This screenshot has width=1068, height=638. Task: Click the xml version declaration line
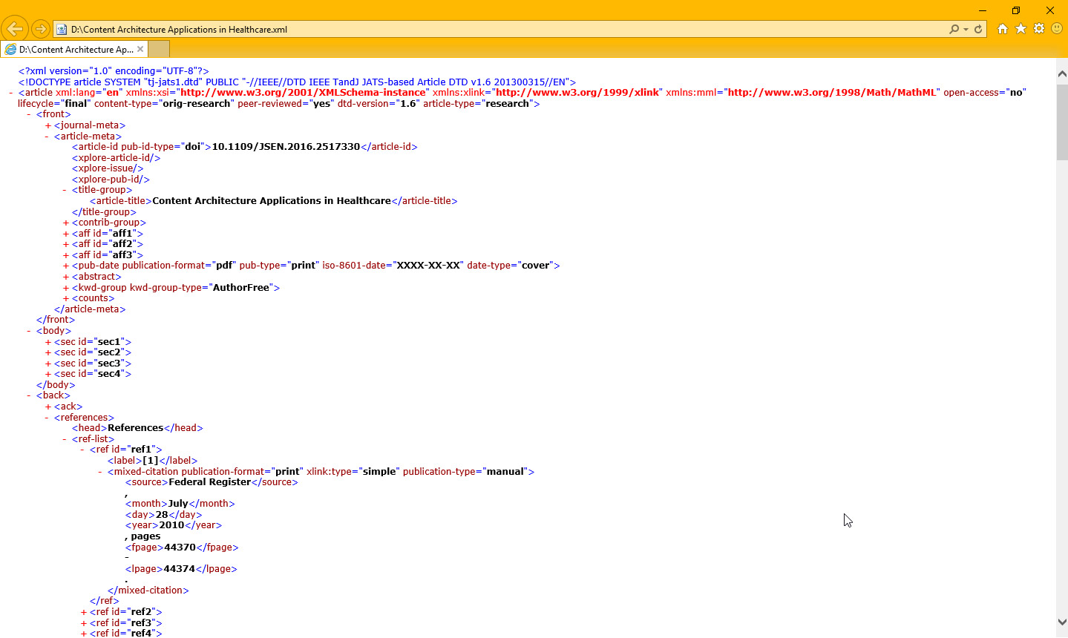coord(114,71)
